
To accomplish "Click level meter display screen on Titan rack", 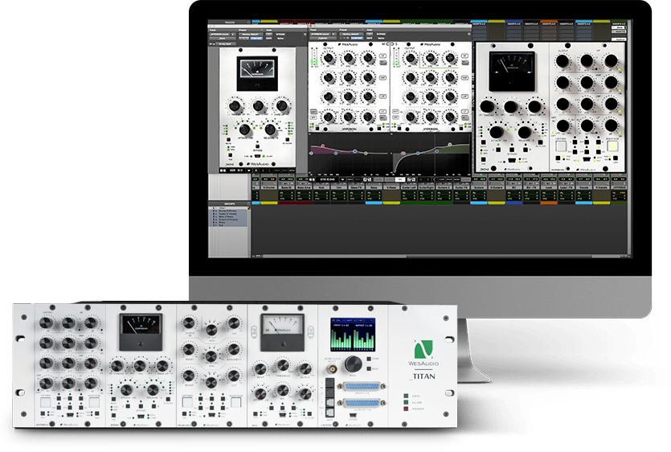I will pos(353,335).
